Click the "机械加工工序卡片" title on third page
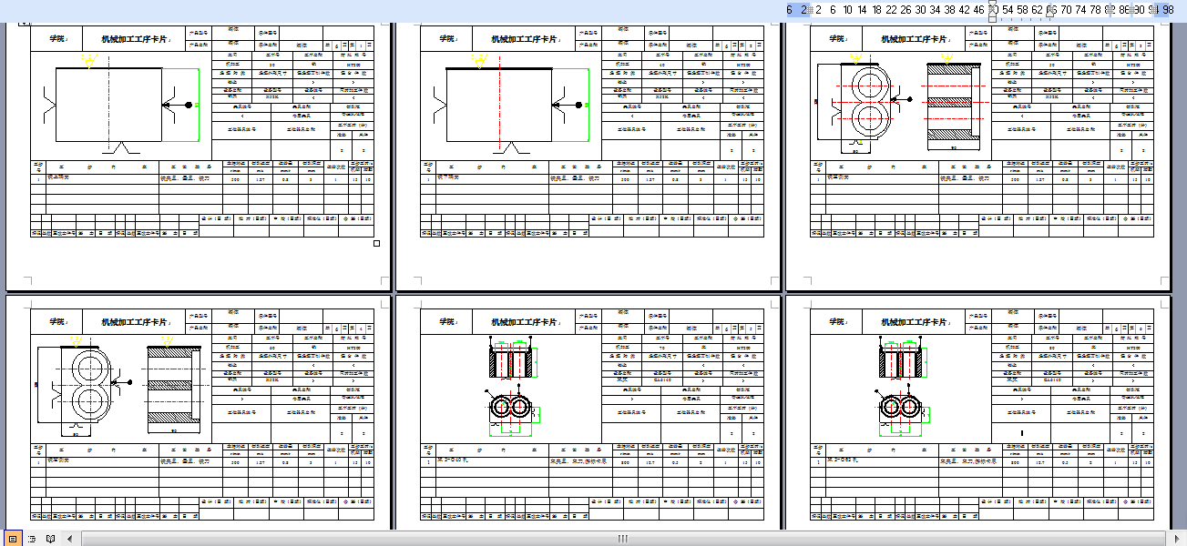The image size is (1187, 546). tap(913, 39)
